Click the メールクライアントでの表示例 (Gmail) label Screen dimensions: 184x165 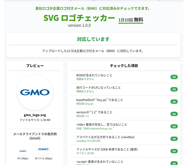35,136
